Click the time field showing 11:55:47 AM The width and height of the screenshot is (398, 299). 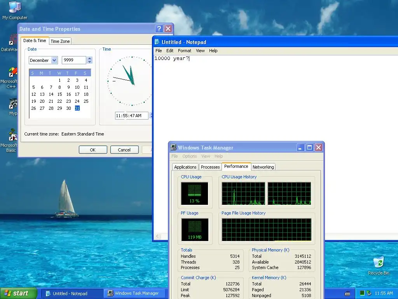pyautogui.click(x=131, y=116)
